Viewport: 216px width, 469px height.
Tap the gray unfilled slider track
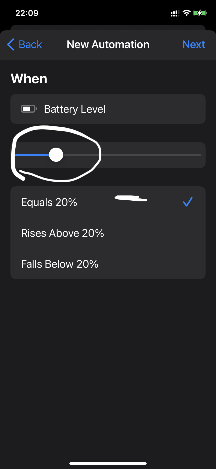point(132,155)
